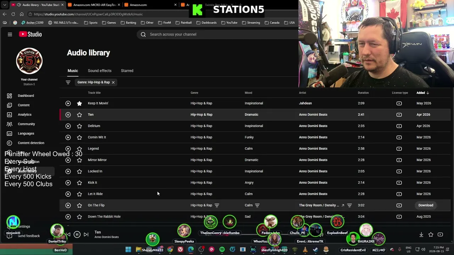The image size is (454, 255).
Task: Switch to the Music tab
Action: (73, 71)
